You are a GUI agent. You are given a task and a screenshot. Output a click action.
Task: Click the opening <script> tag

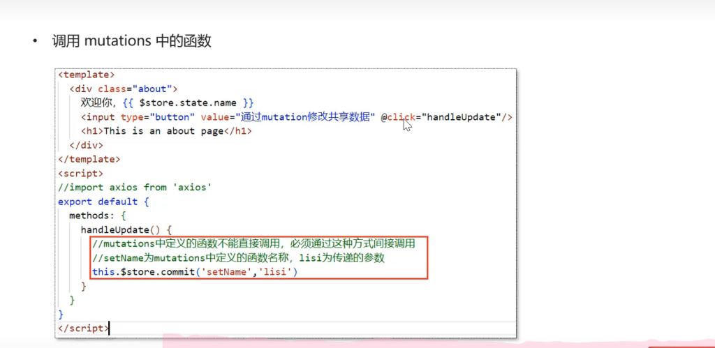coord(81,173)
